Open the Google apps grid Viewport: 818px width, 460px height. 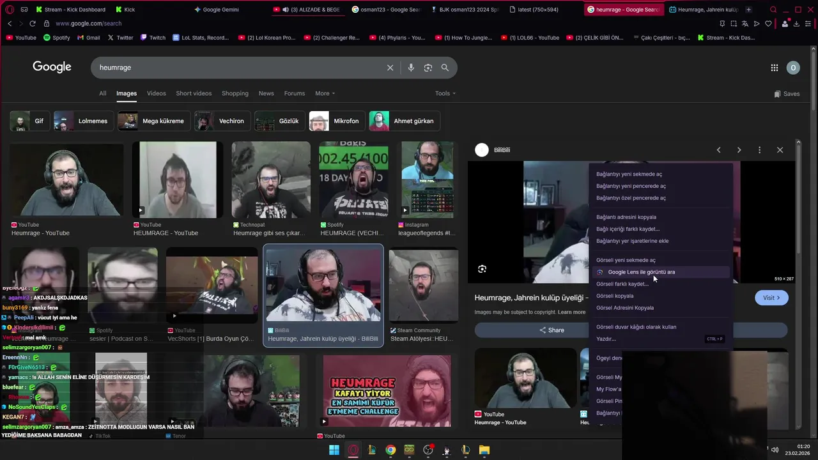point(774,68)
